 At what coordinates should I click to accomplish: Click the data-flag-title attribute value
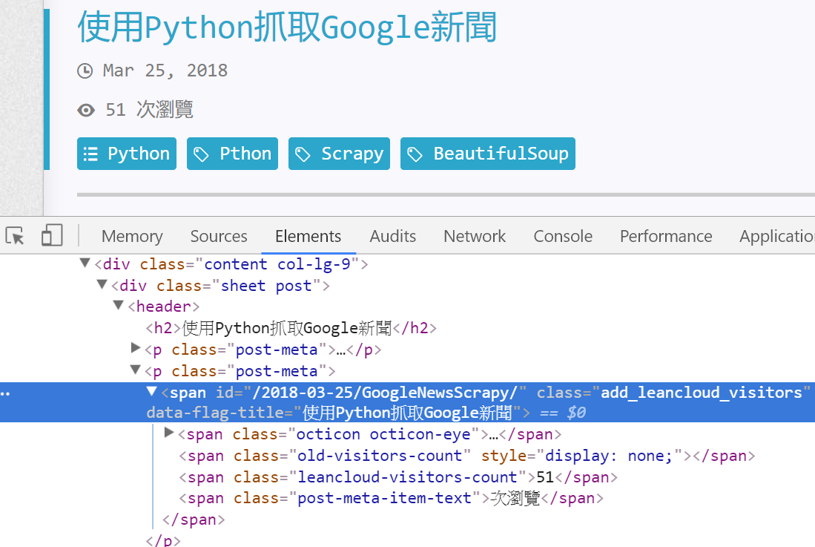tap(408, 413)
